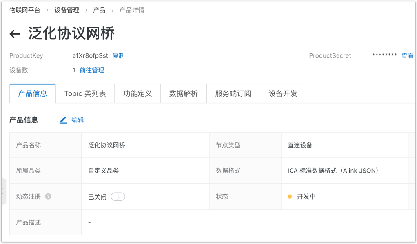Select the ProductKey value a1Xr8ofpSst
This screenshot has height=244, width=417.
coord(90,55)
